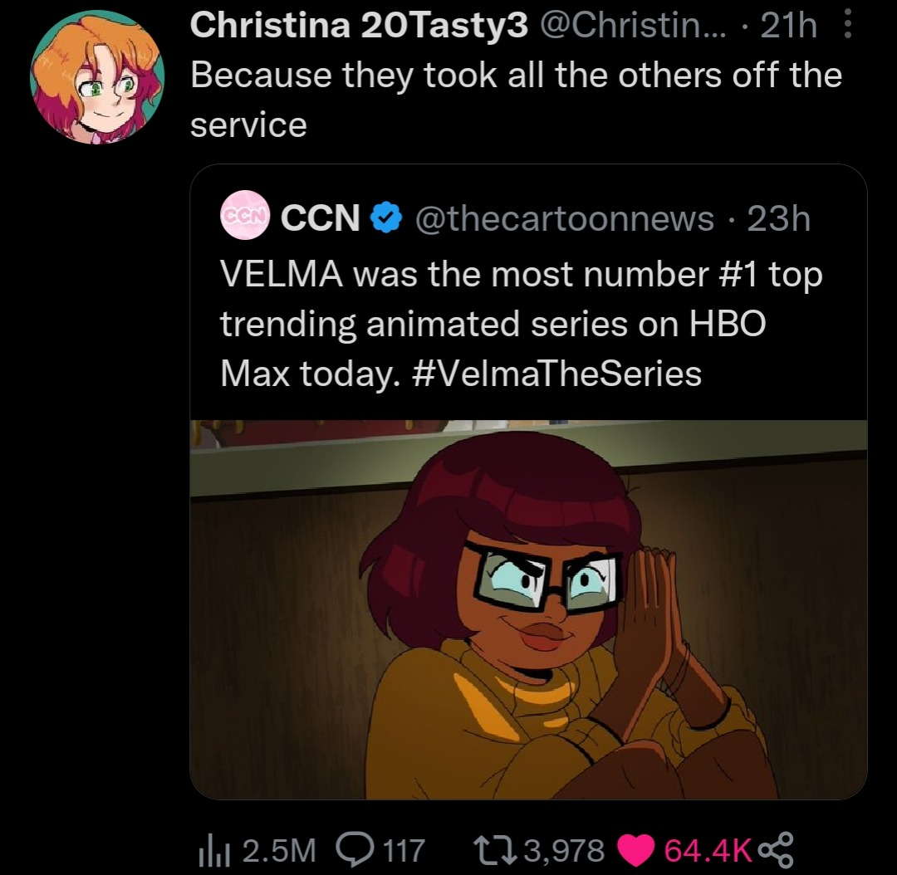Open the CCN account name
Image resolution: width=897 pixels, height=875 pixels.
[320, 218]
